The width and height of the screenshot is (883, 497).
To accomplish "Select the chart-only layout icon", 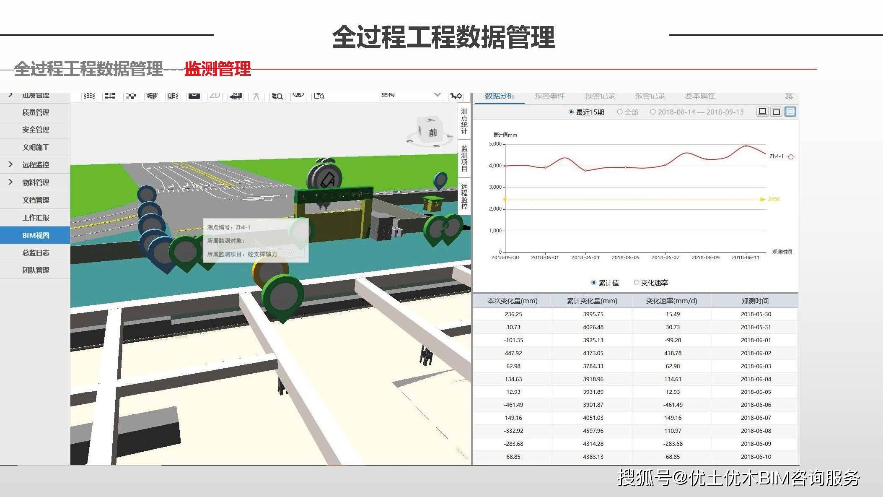I will [x=762, y=112].
